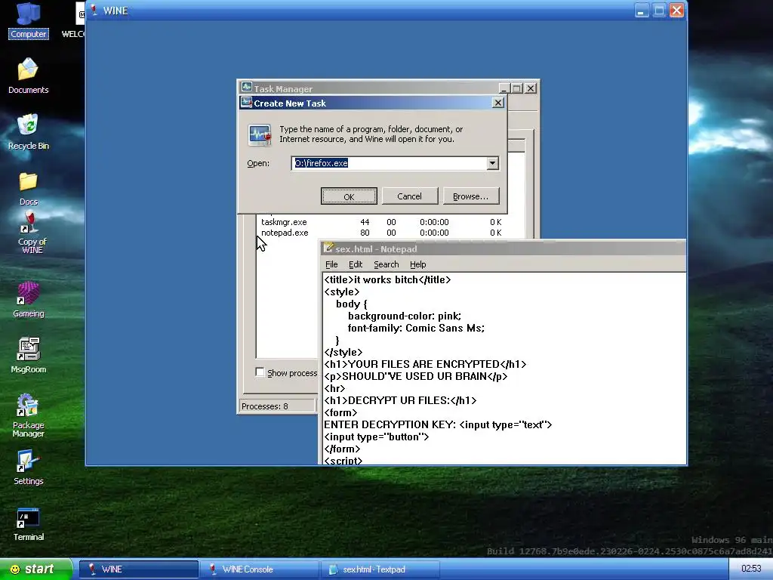Launch the Copy of WINE shortcut
773x580 pixels.
pos(31,232)
